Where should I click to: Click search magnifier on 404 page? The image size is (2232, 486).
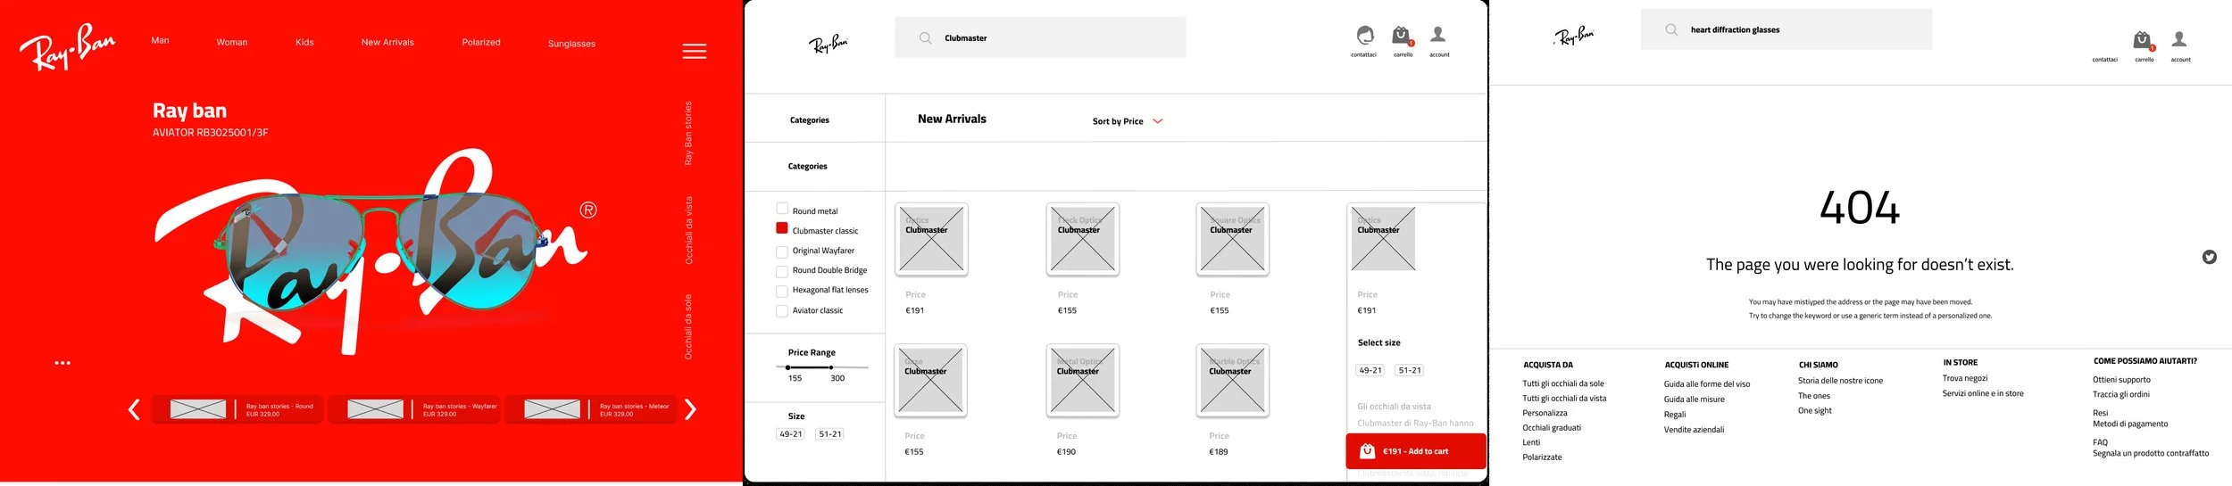[x=1670, y=30]
